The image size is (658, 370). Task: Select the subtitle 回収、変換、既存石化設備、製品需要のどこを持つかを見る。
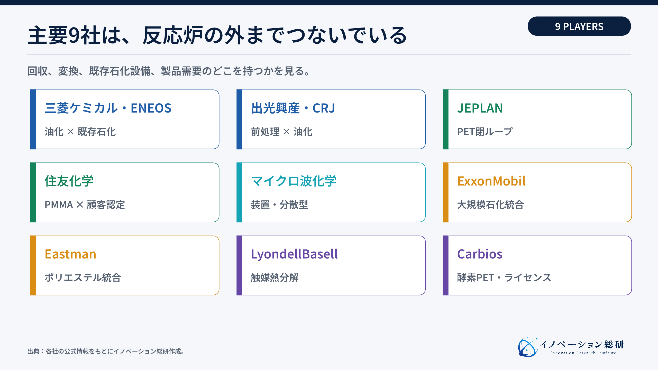click(169, 71)
